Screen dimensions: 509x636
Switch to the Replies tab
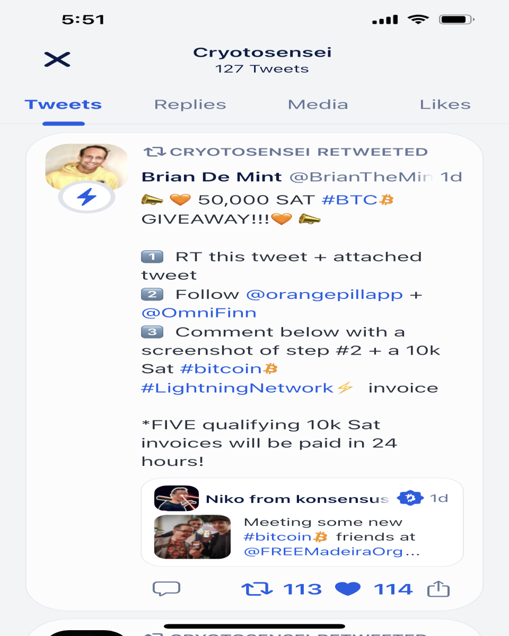[x=190, y=105]
